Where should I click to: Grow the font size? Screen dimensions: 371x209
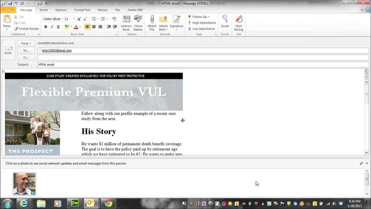pos(79,19)
